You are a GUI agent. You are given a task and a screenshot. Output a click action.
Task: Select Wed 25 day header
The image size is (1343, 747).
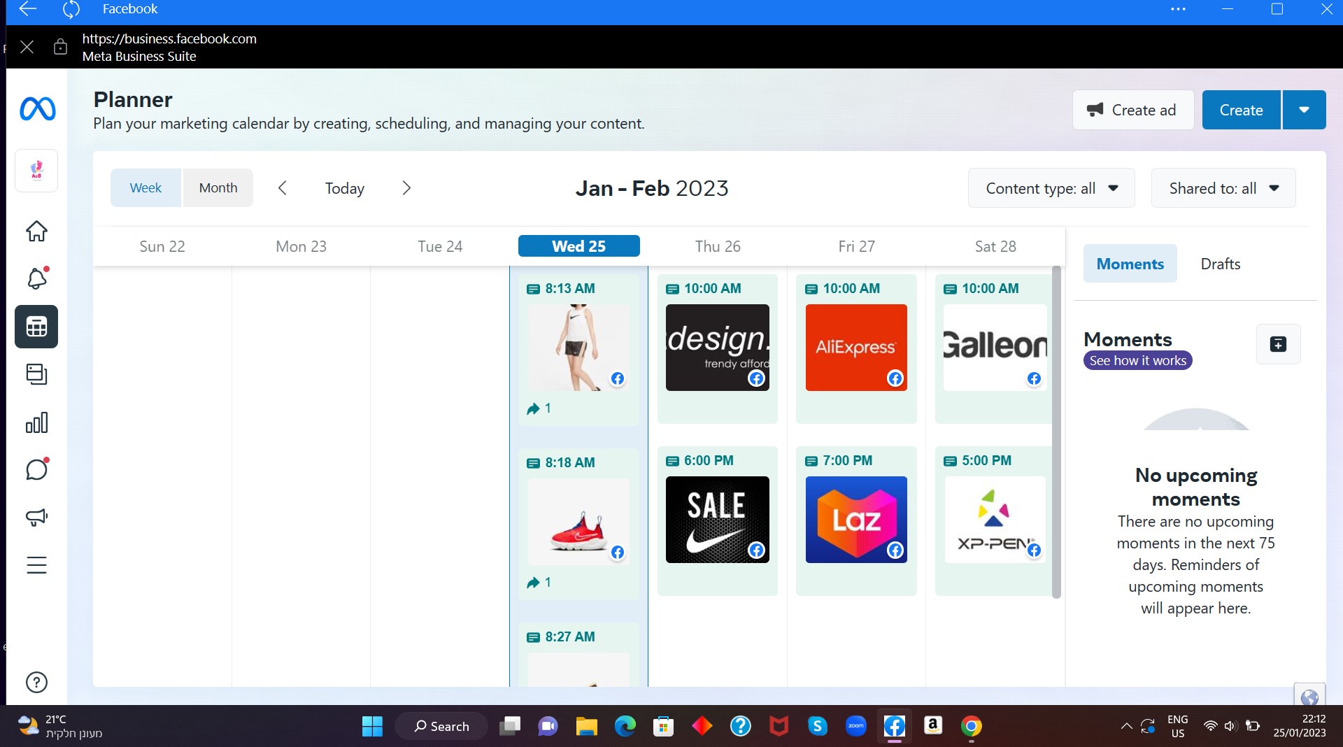(579, 246)
